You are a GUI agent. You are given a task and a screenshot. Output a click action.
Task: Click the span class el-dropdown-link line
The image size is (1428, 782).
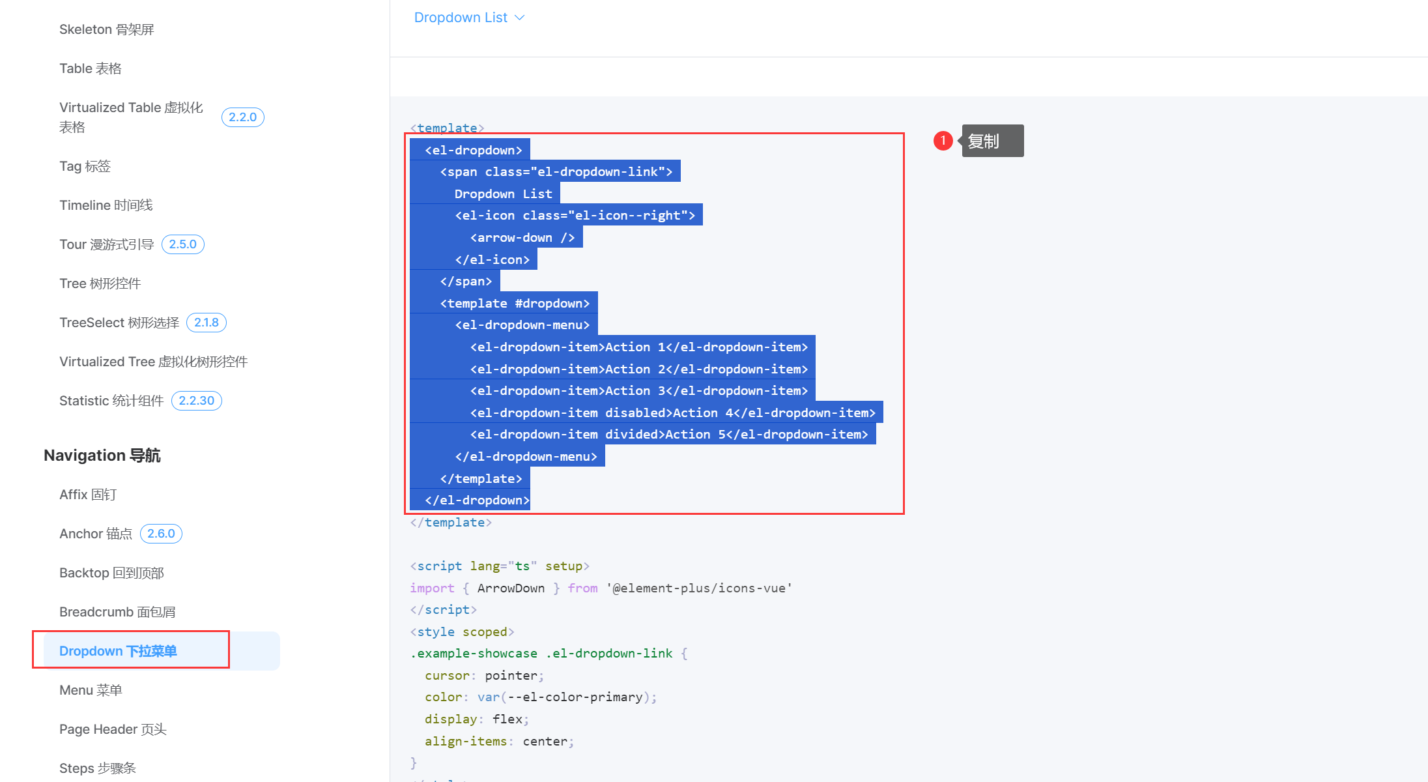pos(556,171)
